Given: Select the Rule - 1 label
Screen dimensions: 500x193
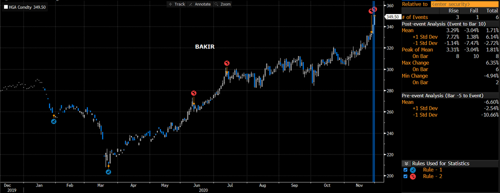Looking at the screenshot, I should click(x=432, y=170).
